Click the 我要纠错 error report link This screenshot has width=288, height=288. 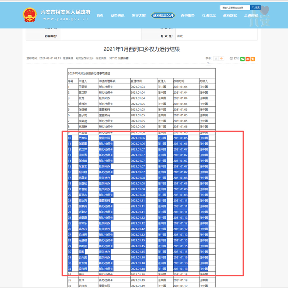(x=123, y=58)
